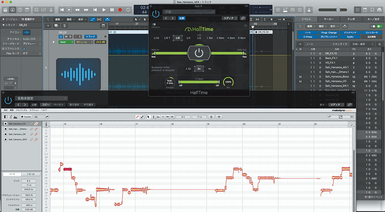Open the Flex mode dropdown

(31, 53)
